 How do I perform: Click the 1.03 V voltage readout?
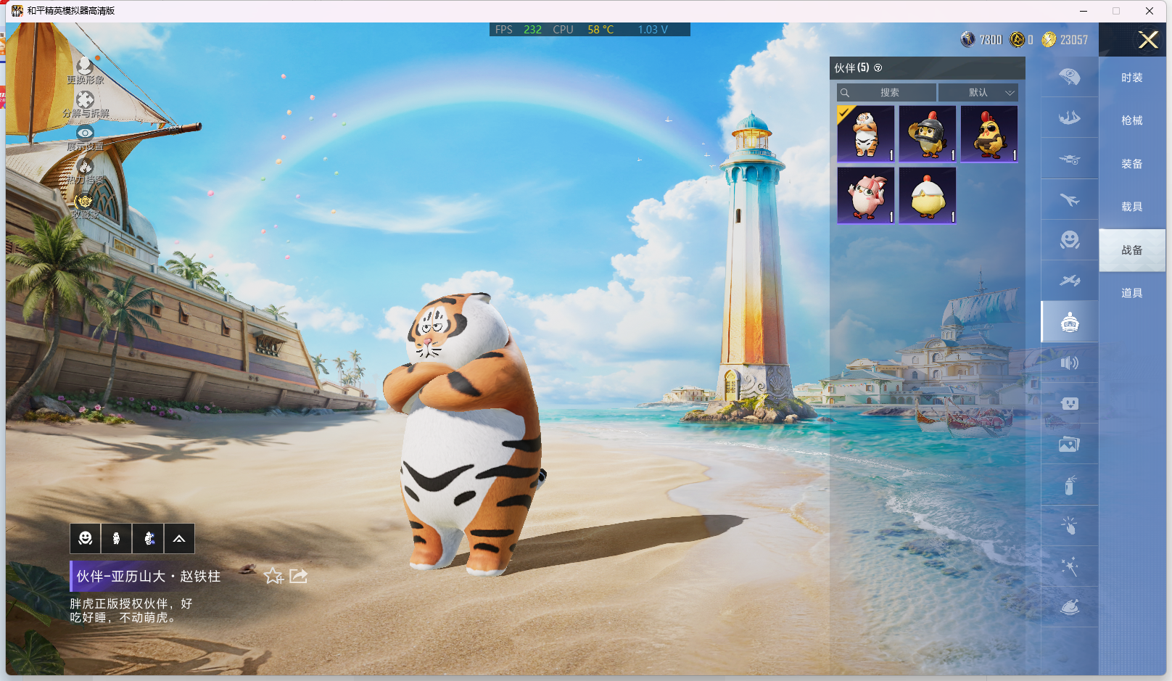[653, 30]
